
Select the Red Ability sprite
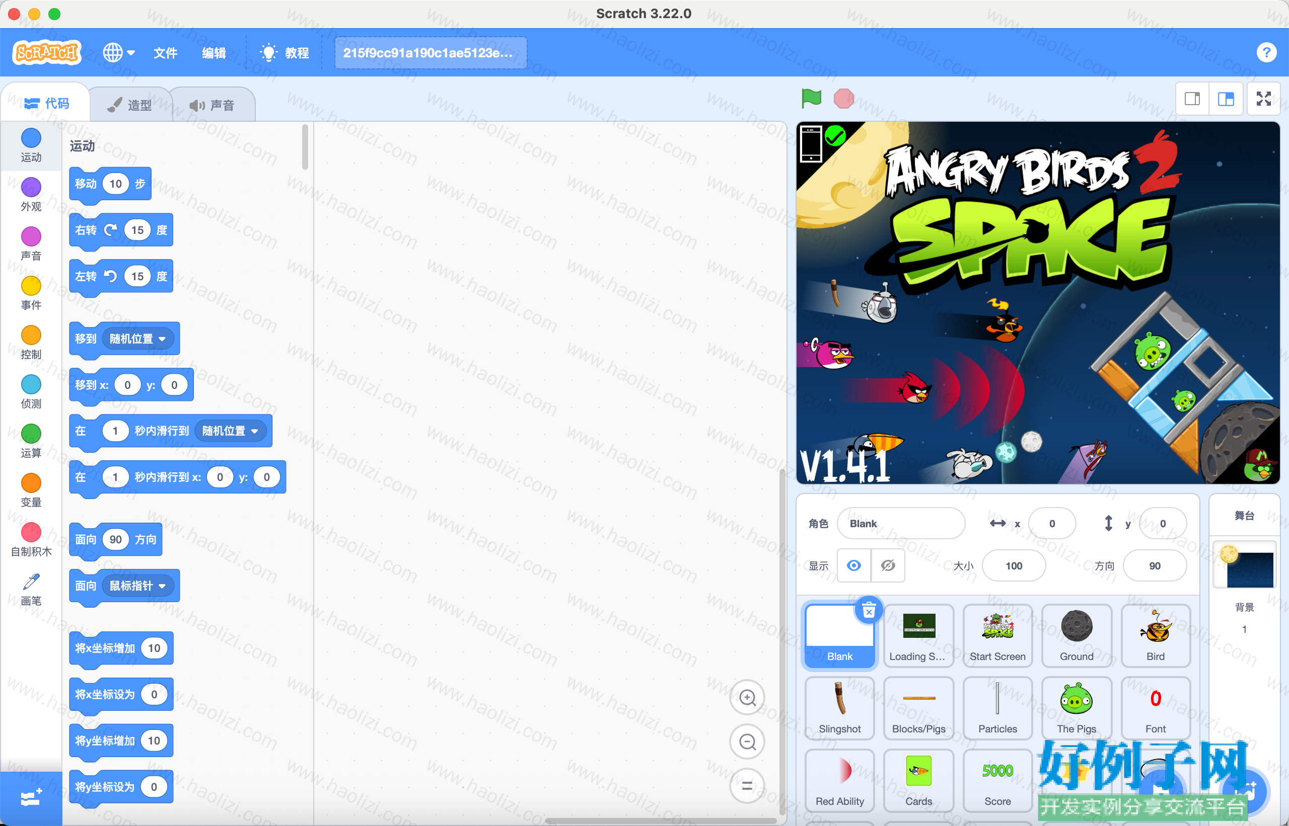(840, 780)
